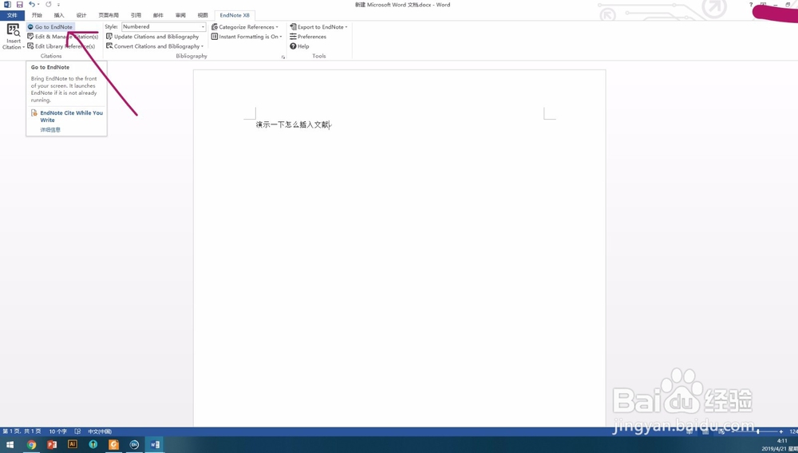The width and height of the screenshot is (798, 453).
Task: Switch to the 邮件 (Mailings) tab
Action: pos(158,15)
